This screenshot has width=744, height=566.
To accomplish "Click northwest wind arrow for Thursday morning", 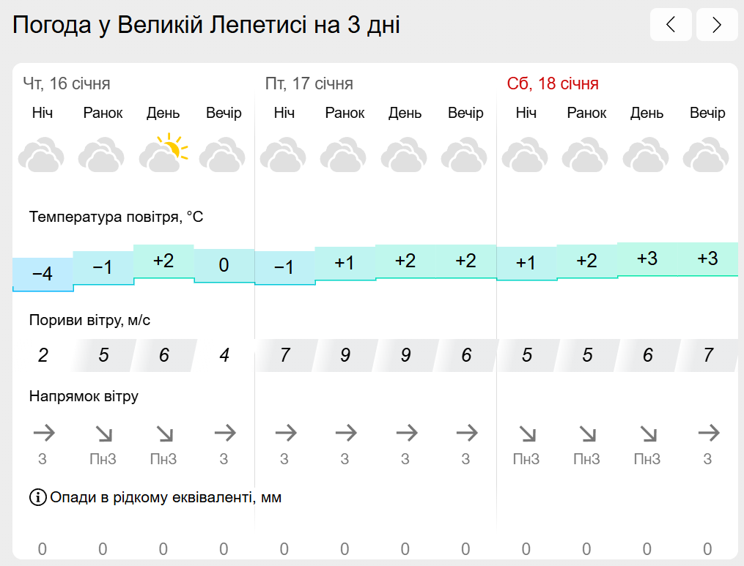I will pos(104,433).
